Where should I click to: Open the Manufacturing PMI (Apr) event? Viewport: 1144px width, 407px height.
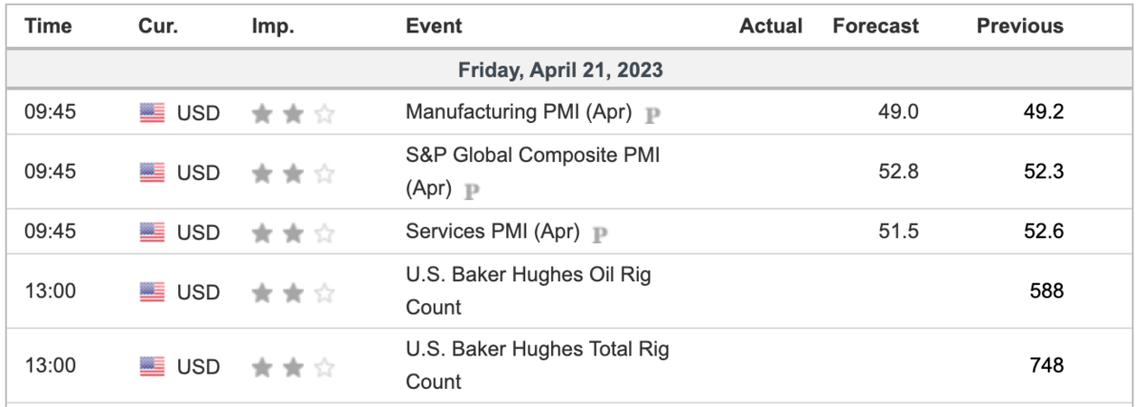click(519, 112)
